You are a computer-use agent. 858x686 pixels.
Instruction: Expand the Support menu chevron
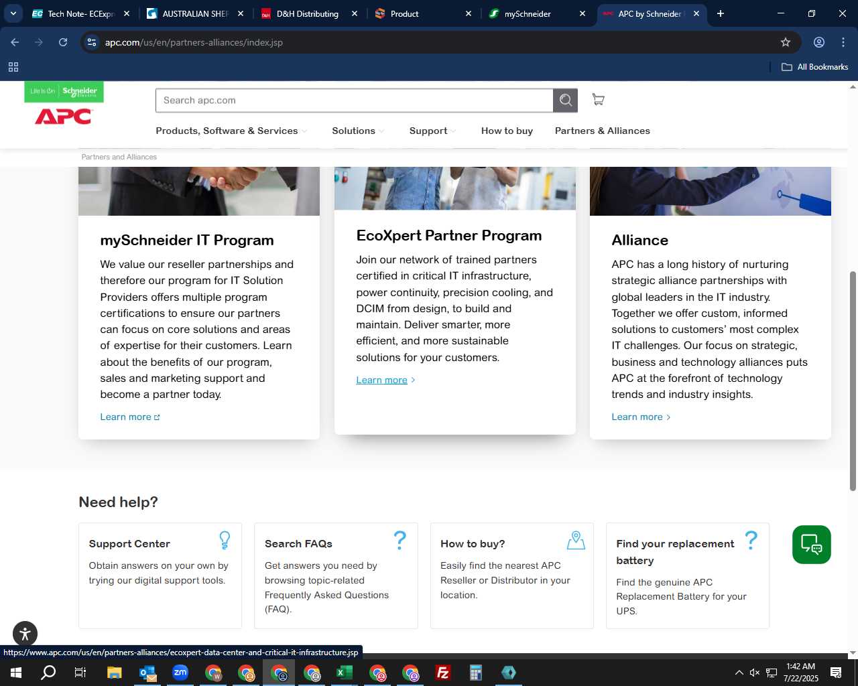[x=453, y=131]
